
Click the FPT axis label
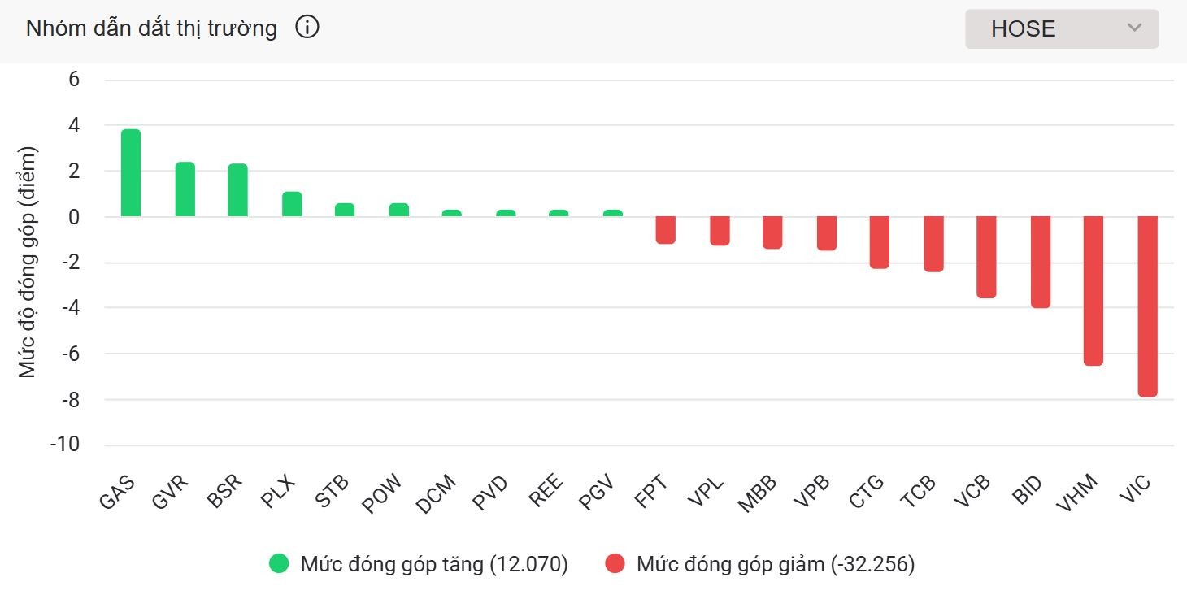[652, 492]
